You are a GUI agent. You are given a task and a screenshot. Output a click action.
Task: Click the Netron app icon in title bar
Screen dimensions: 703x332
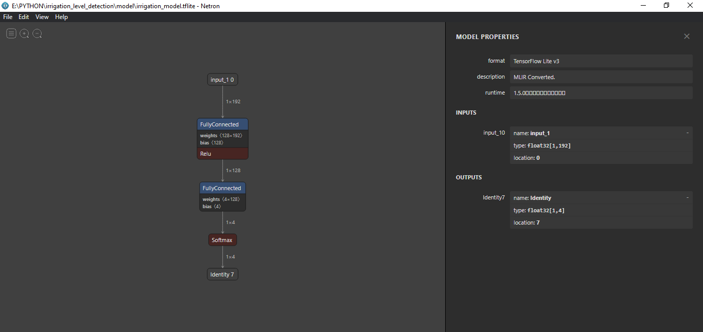pyautogui.click(x=6, y=5)
